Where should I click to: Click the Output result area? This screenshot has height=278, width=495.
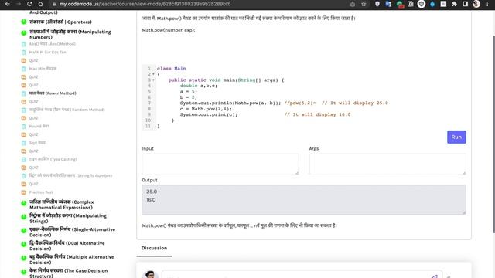coord(304,199)
